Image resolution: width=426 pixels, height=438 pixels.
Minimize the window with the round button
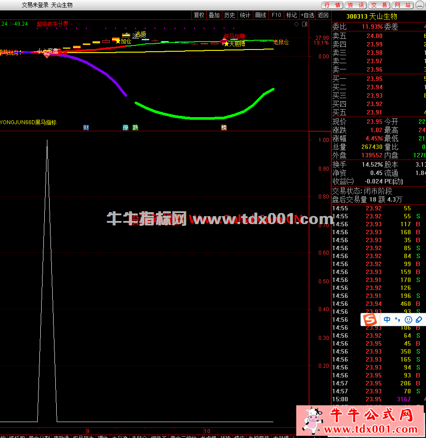point(419,5)
